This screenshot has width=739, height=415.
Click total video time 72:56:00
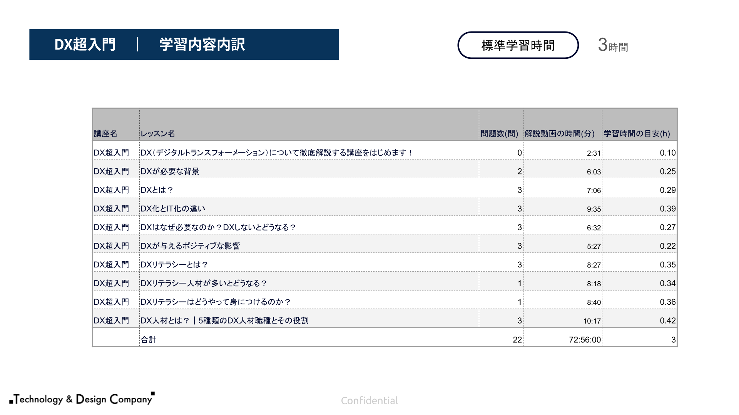click(x=585, y=340)
